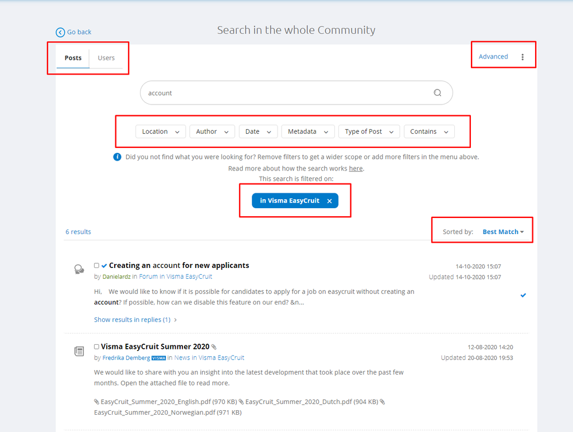The image size is (573, 432).
Task: Click the magnifying glass search icon
Action: pyautogui.click(x=438, y=93)
